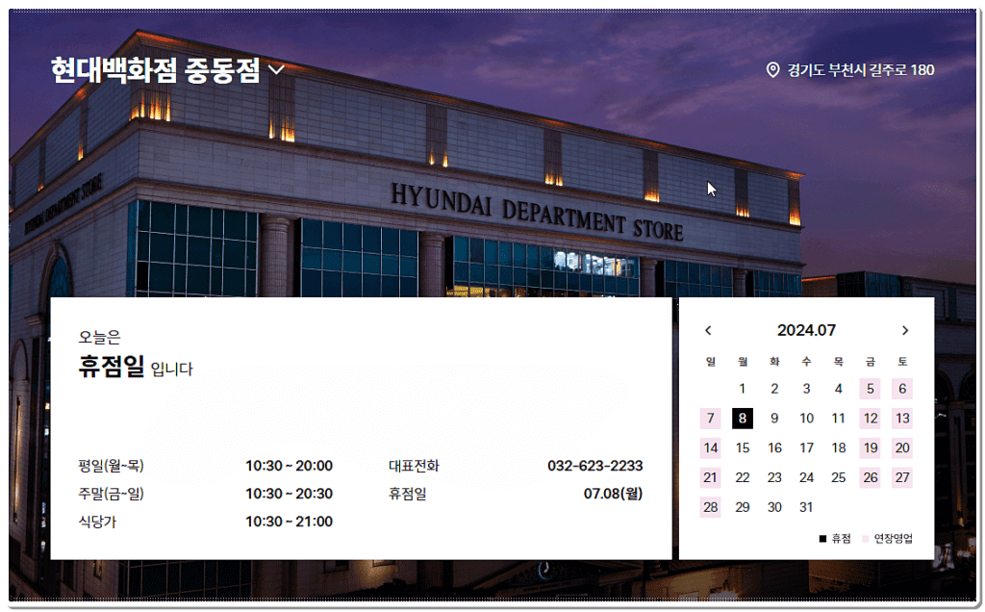Click the 오늘은 label
Screen dimensions: 985x612
pyautogui.click(x=99, y=338)
